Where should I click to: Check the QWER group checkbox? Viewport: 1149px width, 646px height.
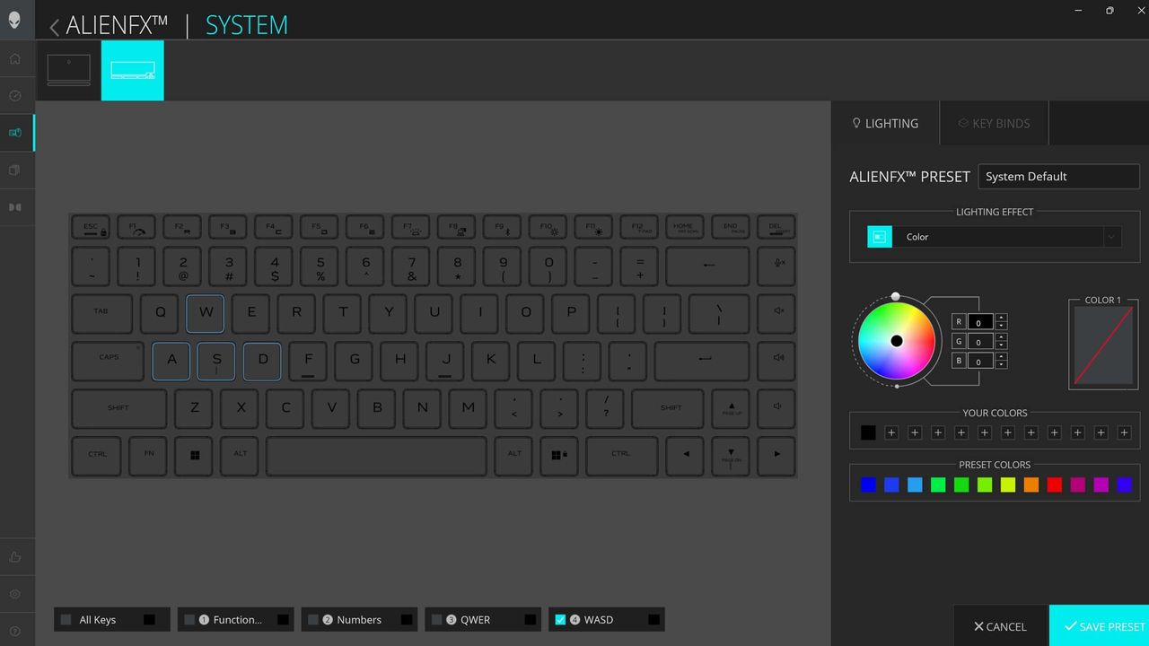coord(437,619)
